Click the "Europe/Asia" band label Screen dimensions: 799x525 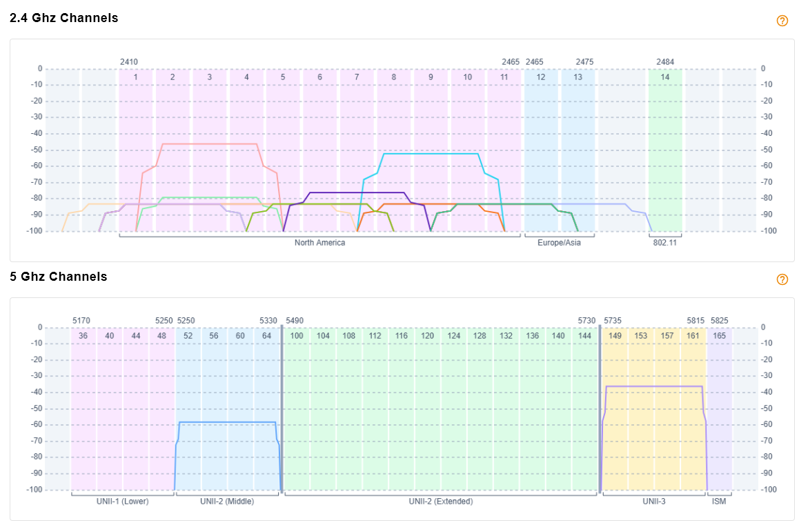(x=559, y=243)
